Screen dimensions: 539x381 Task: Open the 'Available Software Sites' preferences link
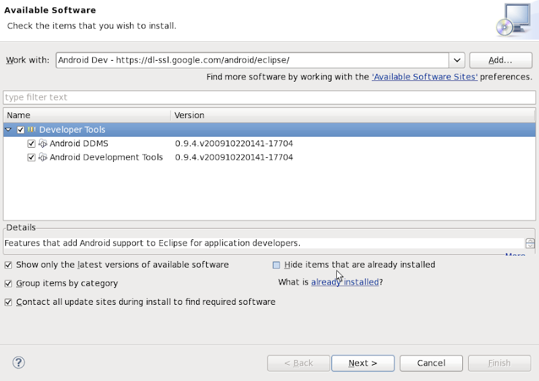point(424,77)
